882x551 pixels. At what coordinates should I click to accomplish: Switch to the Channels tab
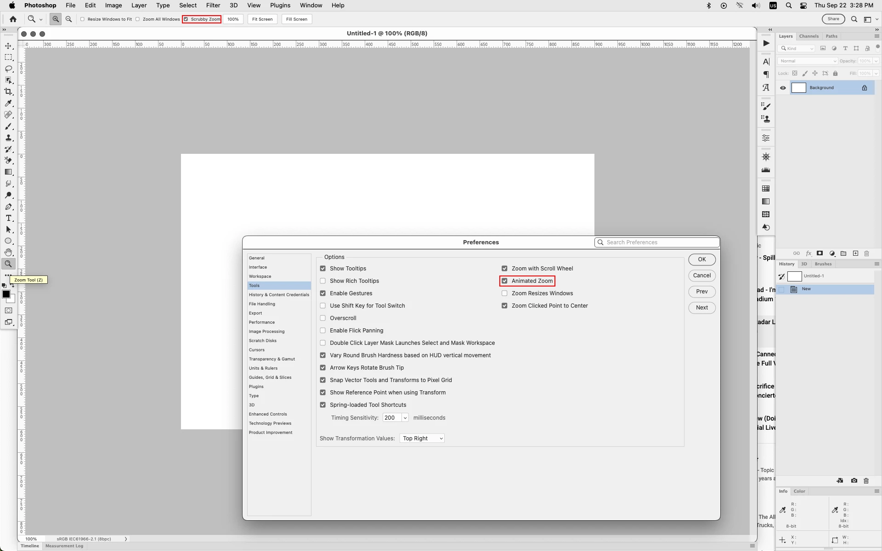(x=808, y=36)
